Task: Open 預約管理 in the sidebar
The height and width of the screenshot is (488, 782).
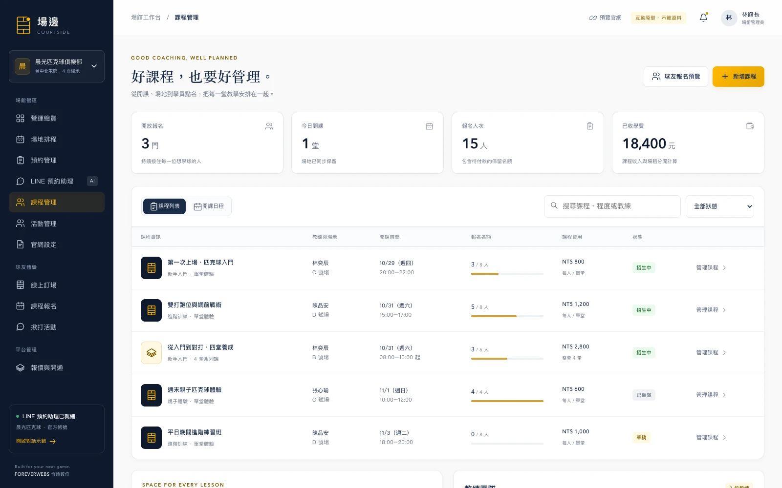Action: [57, 160]
